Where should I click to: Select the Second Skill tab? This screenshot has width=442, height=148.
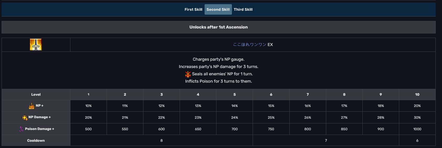coord(218,9)
